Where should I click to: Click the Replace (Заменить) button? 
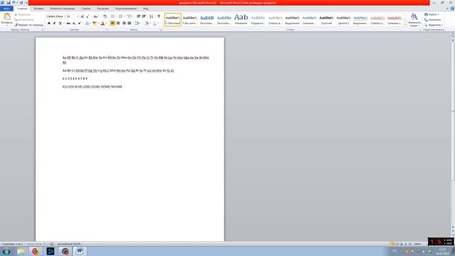(x=433, y=20)
